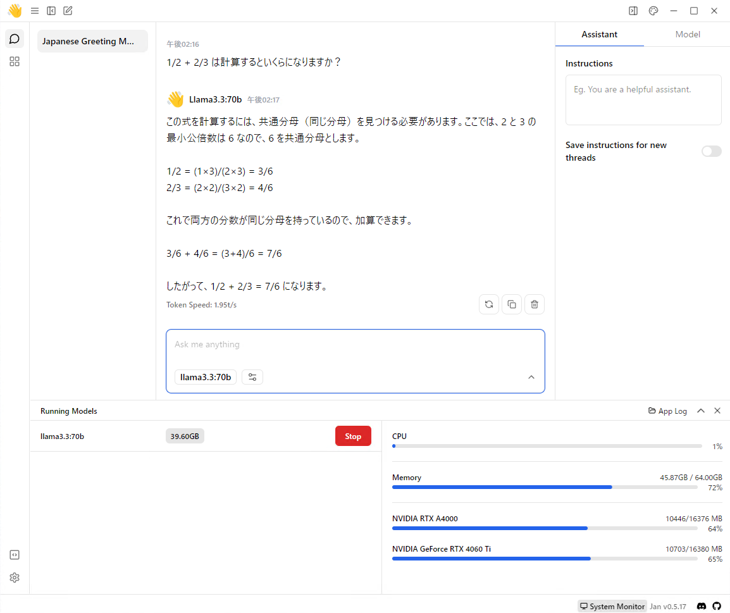Click the Ask me anything input

click(x=356, y=344)
